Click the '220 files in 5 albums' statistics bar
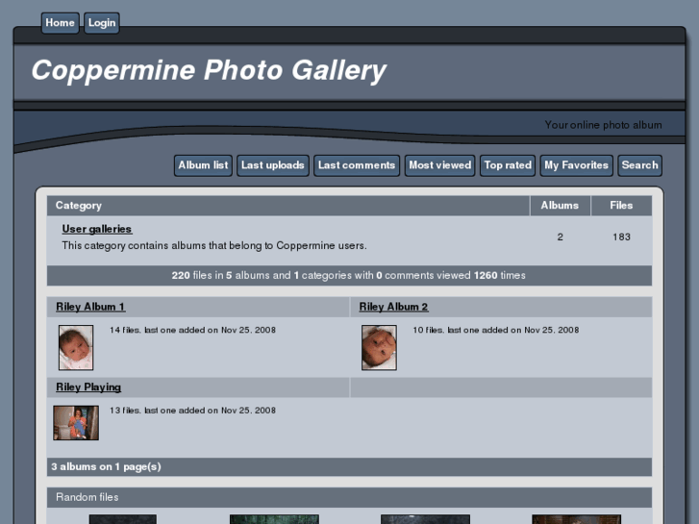This screenshot has height=524, width=699. (x=349, y=276)
